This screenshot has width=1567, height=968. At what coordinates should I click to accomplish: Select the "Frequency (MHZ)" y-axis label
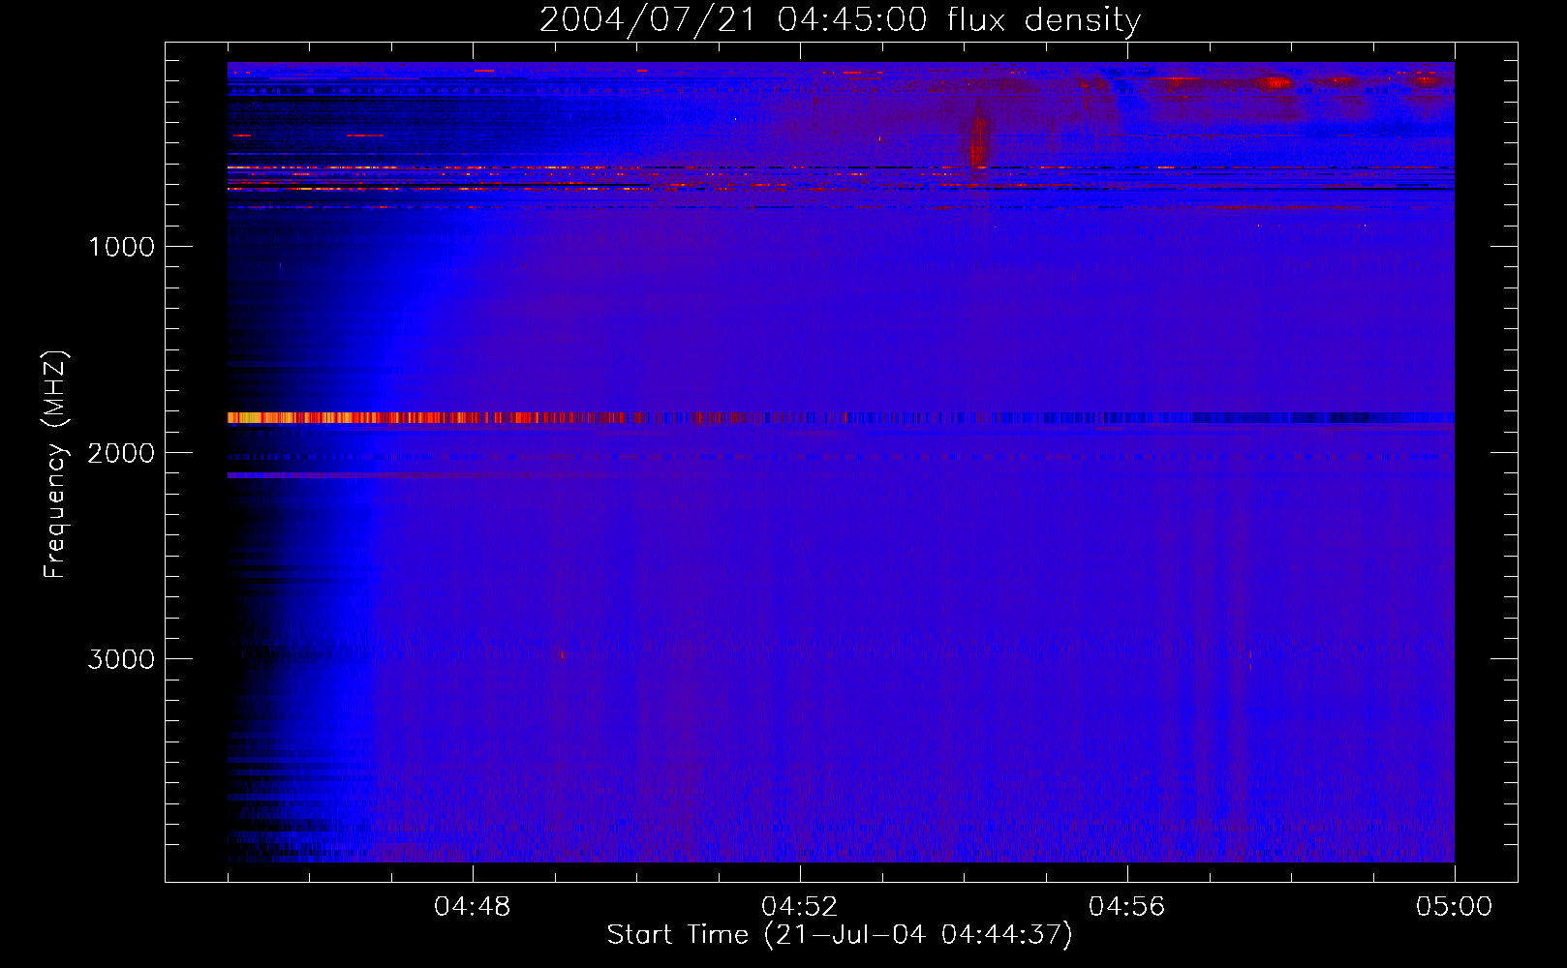[x=56, y=465]
